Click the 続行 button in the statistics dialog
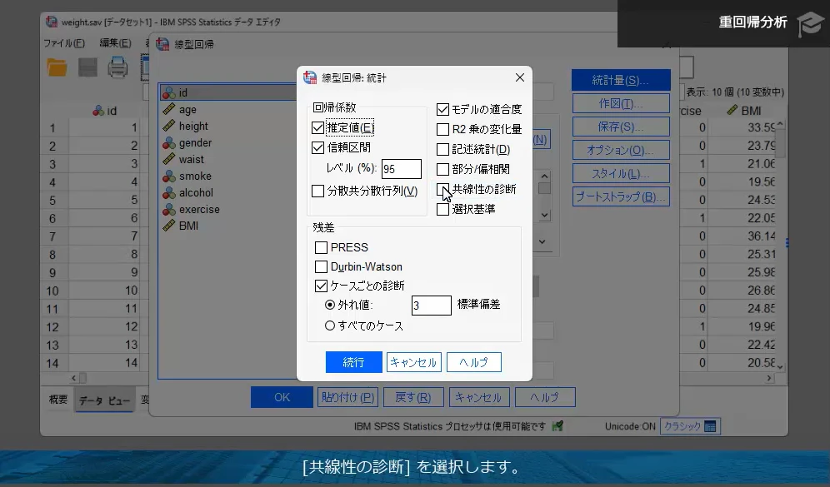 (x=353, y=361)
